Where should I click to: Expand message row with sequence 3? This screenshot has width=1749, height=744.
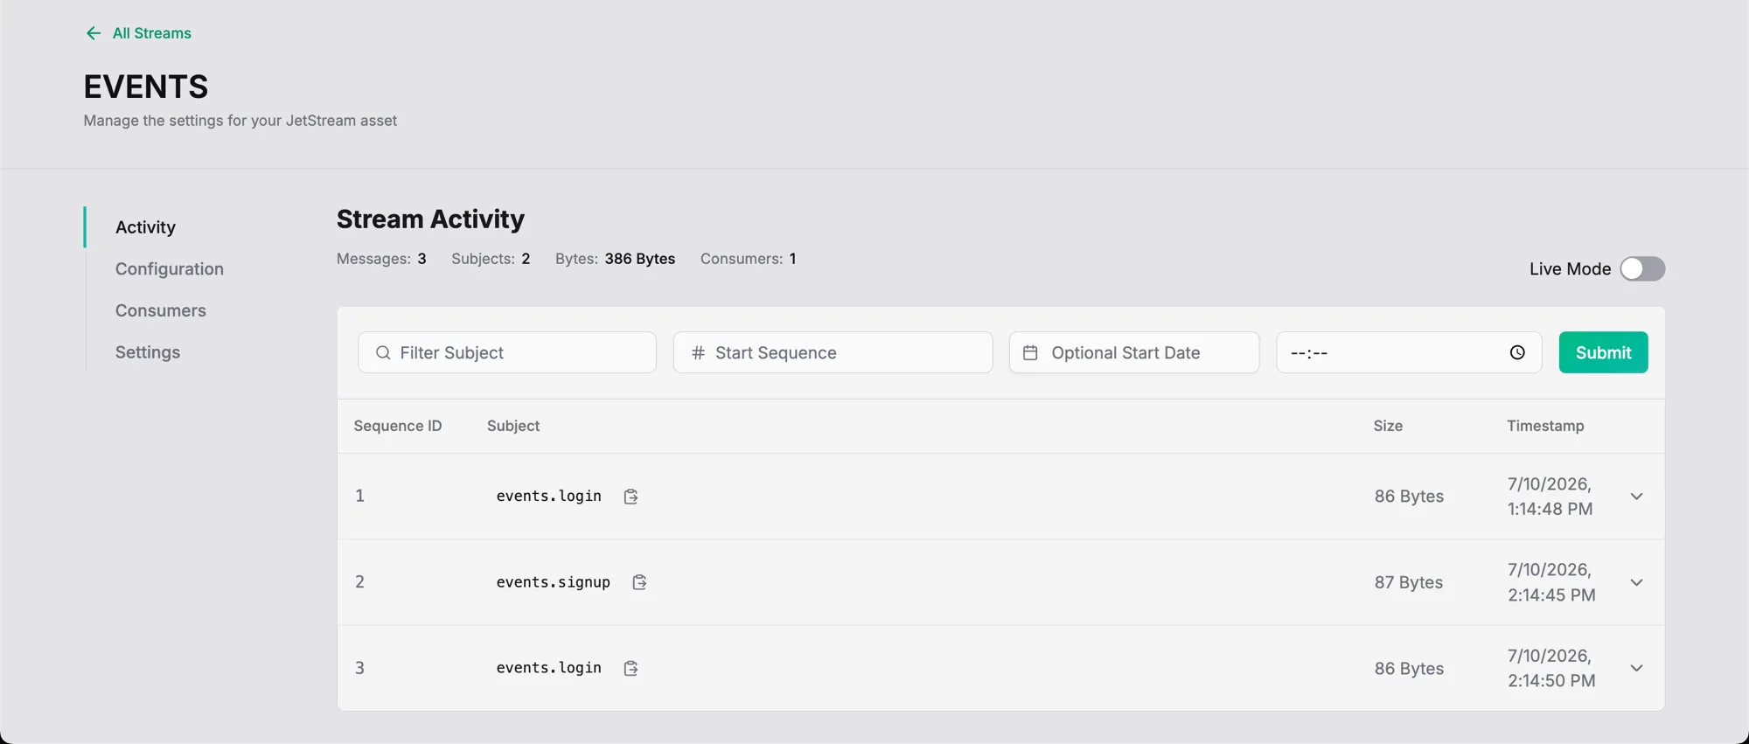[x=1636, y=668]
